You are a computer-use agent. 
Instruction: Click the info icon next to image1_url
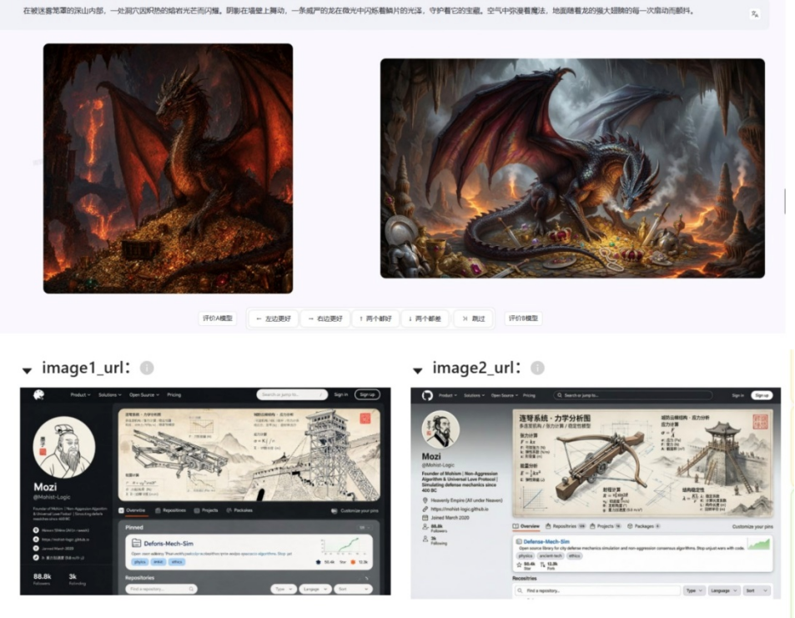point(147,368)
